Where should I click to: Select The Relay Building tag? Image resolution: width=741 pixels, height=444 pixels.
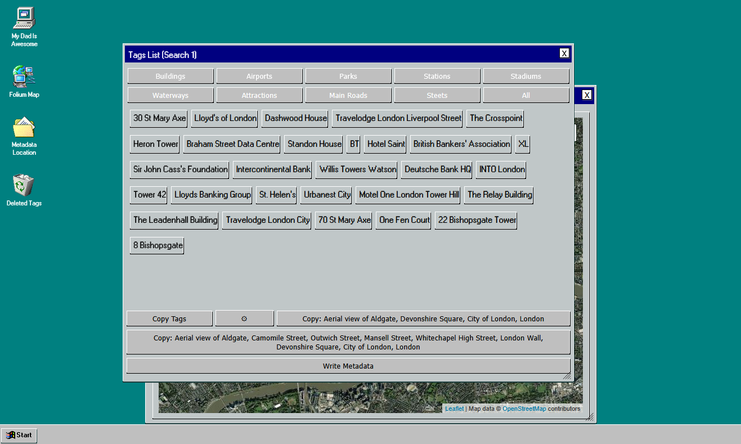500,195
